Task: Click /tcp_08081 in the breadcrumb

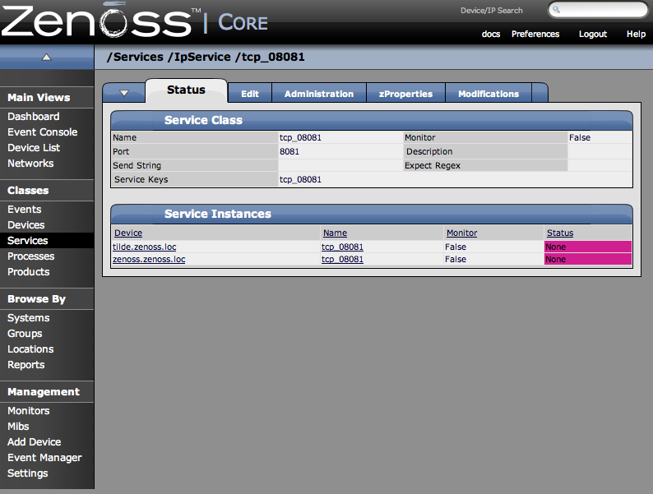Action: click(270, 57)
